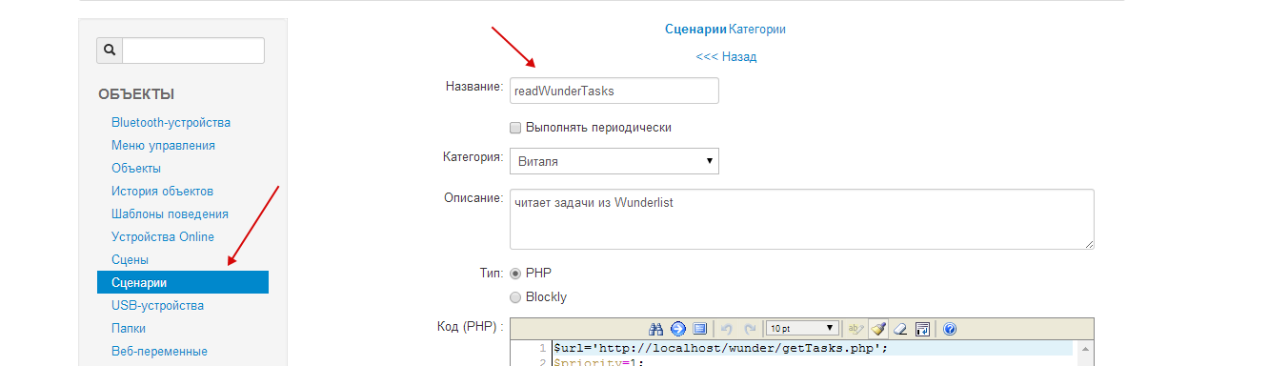This screenshot has height=366, width=1268.
Task: Open the blue help question mark icon
Action: click(x=949, y=329)
